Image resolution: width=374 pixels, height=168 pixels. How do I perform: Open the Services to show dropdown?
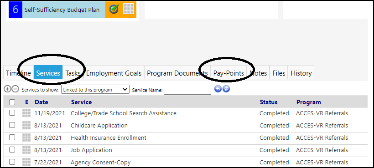(95, 90)
